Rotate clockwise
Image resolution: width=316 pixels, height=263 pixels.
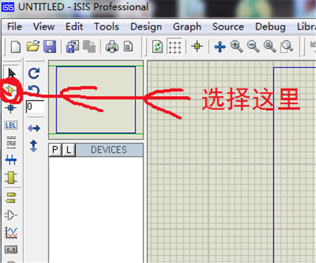point(33,73)
